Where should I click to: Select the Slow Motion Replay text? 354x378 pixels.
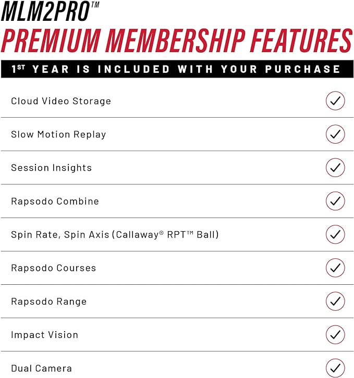coord(58,134)
